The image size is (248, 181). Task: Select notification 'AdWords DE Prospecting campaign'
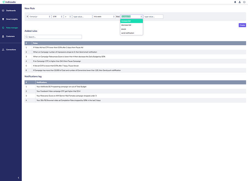(135, 87)
